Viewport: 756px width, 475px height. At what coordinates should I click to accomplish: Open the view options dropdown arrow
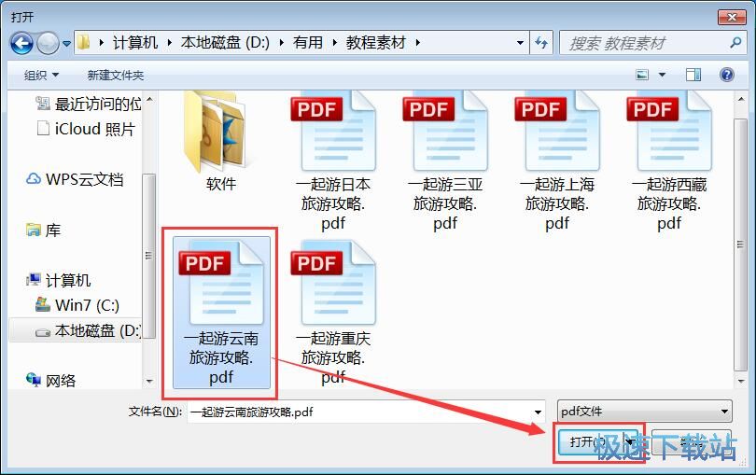(x=662, y=75)
